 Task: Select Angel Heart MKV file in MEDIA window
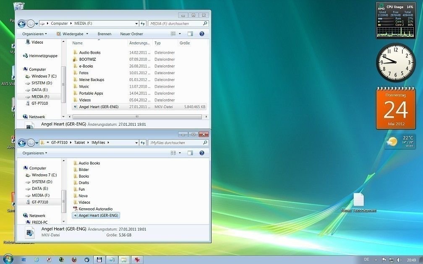coord(139,107)
